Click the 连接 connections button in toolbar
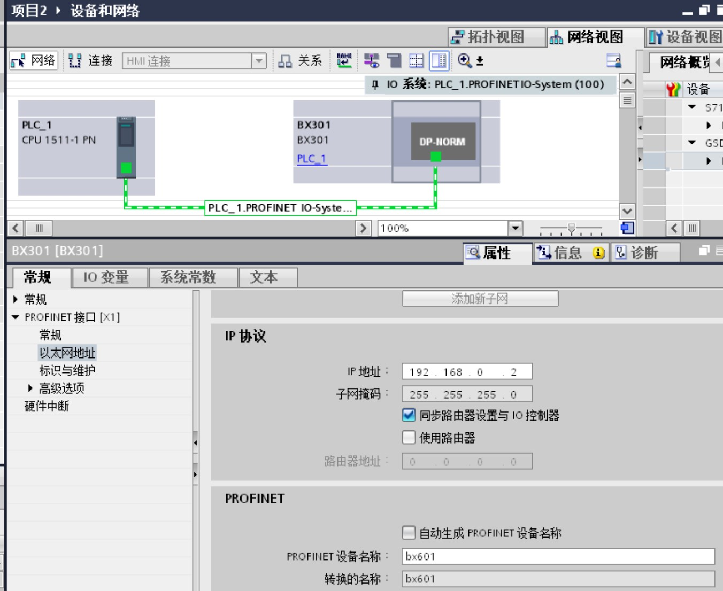The height and width of the screenshot is (591, 723). 91,61
